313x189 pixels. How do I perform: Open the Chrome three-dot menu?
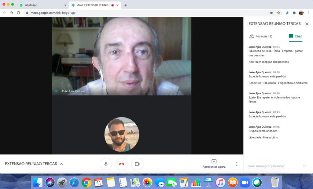point(308,13)
